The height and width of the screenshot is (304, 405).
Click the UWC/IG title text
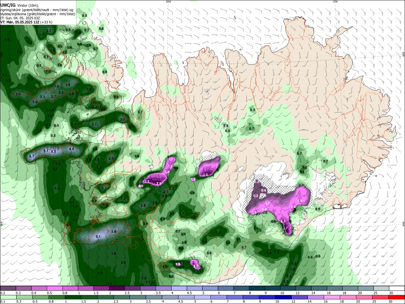pyautogui.click(x=8, y=5)
